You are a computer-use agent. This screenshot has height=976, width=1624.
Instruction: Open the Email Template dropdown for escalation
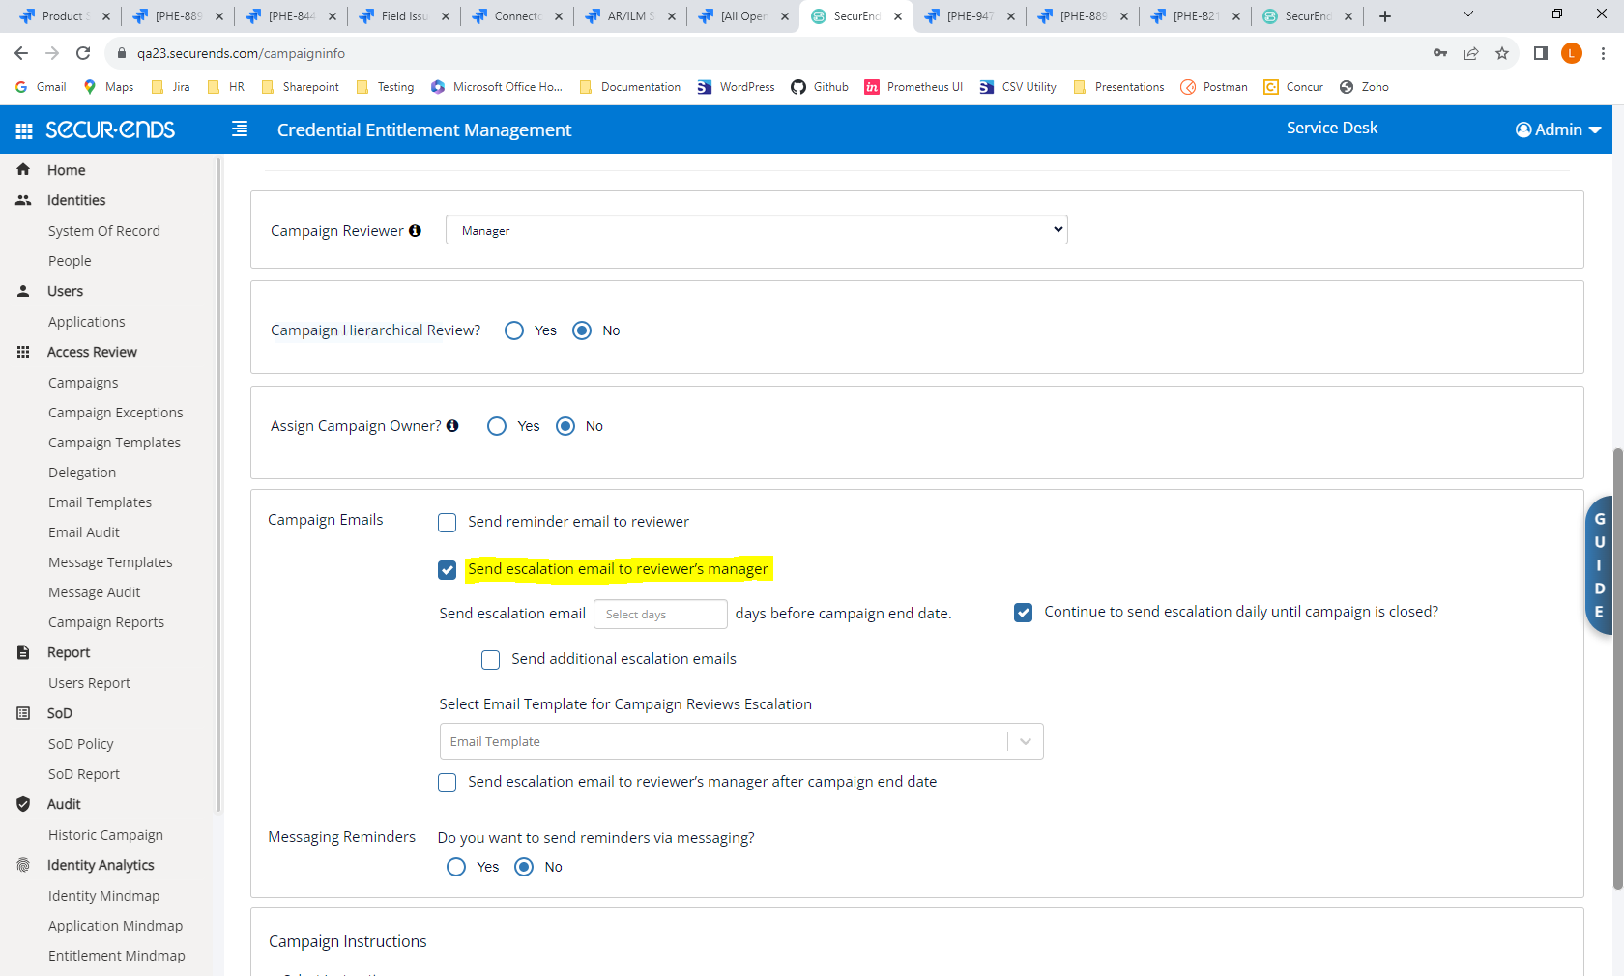[1024, 741]
